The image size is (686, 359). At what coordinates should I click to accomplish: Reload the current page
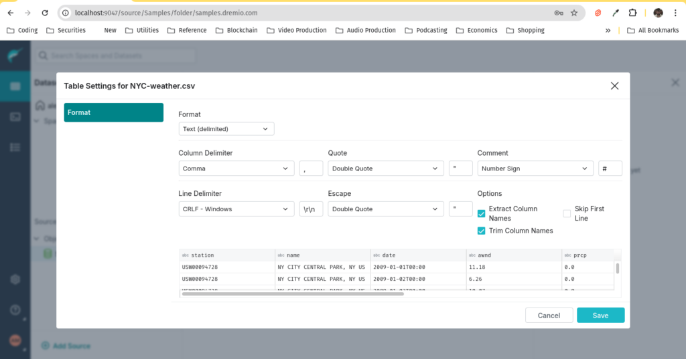(x=45, y=13)
